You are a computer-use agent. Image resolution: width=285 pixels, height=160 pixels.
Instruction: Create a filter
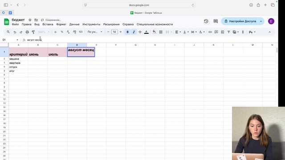[x=228, y=32]
